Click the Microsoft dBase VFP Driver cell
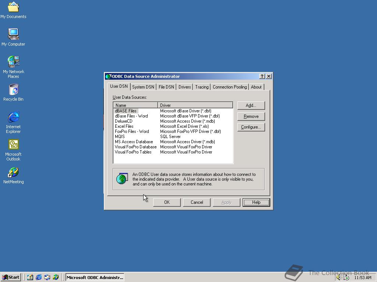The image size is (377, 282). tap(190, 116)
